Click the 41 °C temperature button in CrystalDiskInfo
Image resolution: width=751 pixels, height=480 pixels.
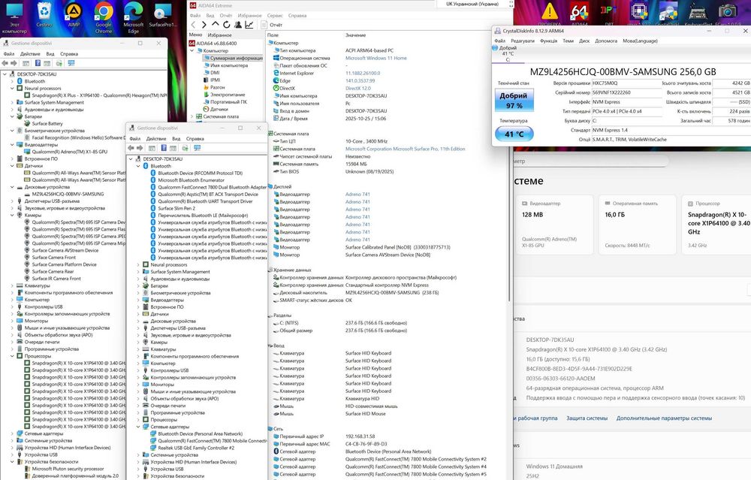tap(514, 134)
